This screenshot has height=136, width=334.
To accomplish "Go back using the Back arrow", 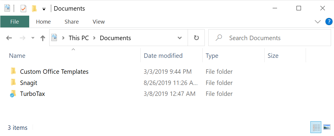I will 9,38.
